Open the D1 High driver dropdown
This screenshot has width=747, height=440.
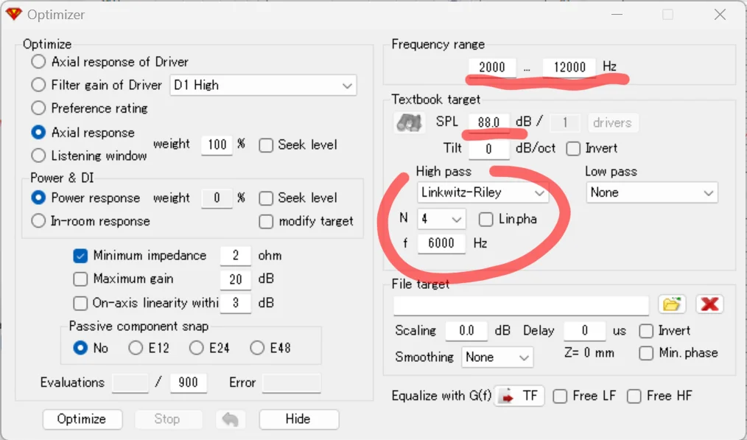263,85
